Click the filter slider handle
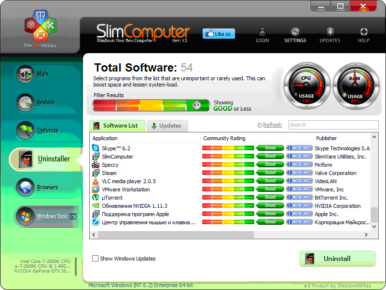This screenshot has height=290, width=386. 196,105
